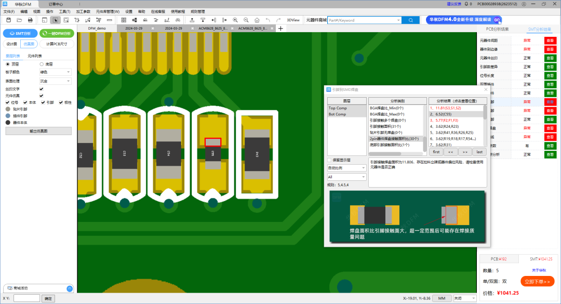Switch to the 元件列表 tab
Image resolution: width=561 pixels, height=304 pixels.
(x=35, y=56)
